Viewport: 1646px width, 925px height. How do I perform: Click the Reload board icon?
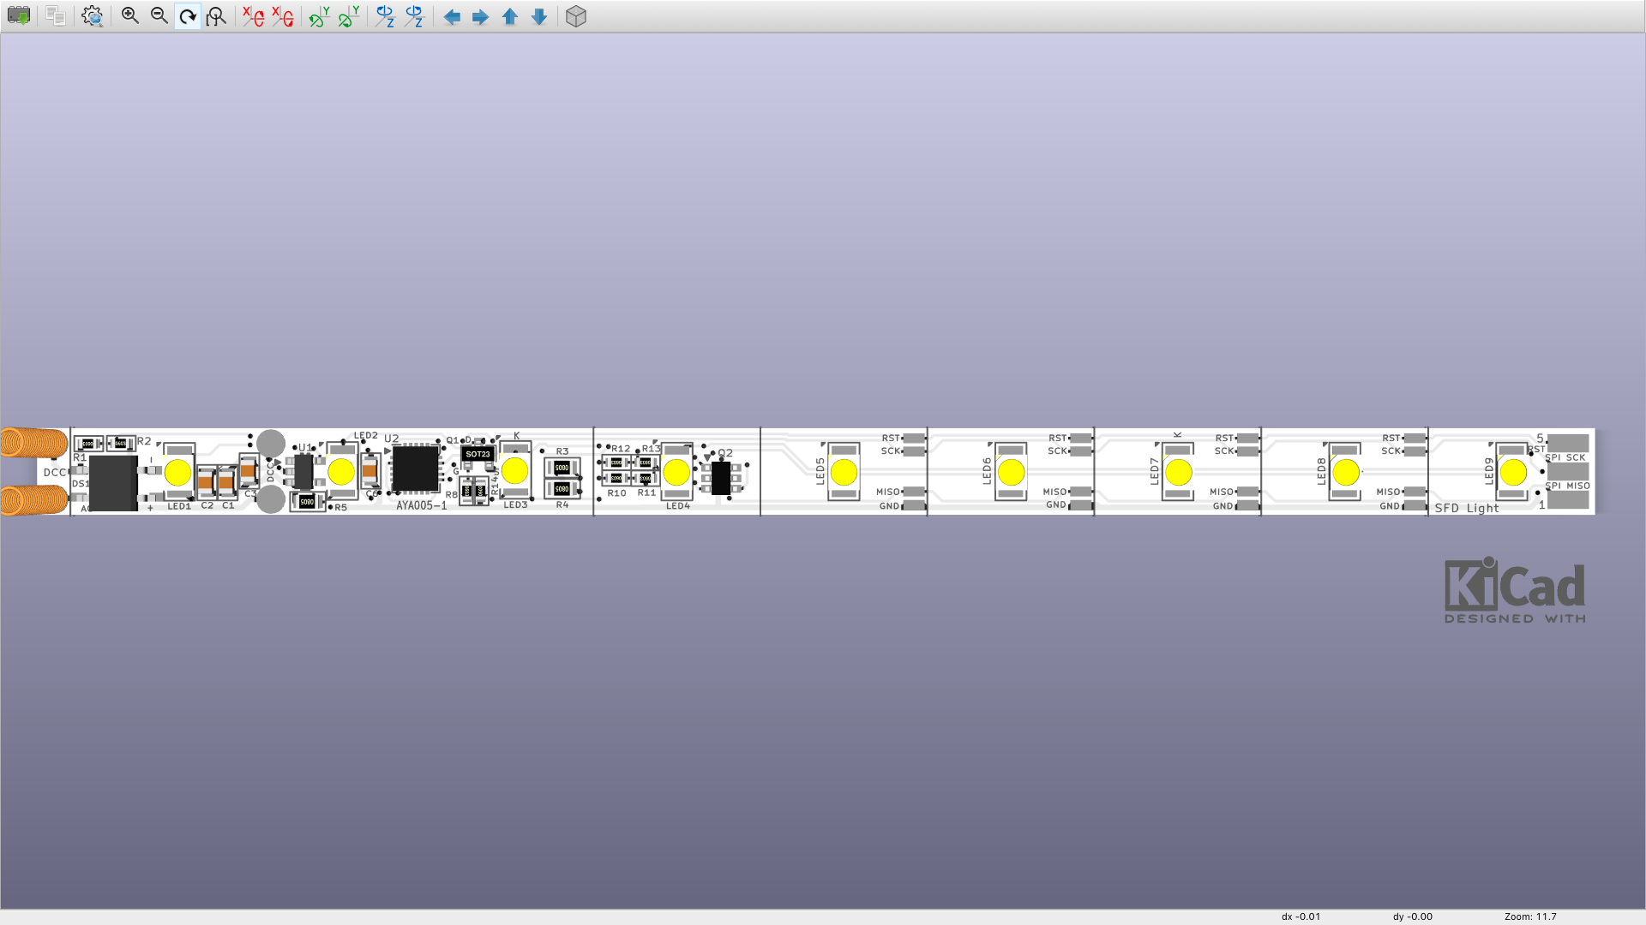(18, 16)
